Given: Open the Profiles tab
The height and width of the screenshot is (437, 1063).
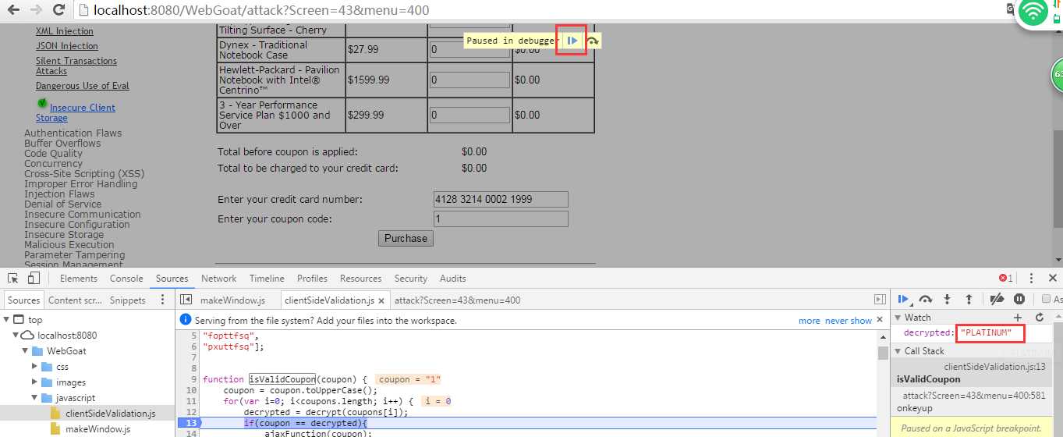Looking at the screenshot, I should (312, 279).
